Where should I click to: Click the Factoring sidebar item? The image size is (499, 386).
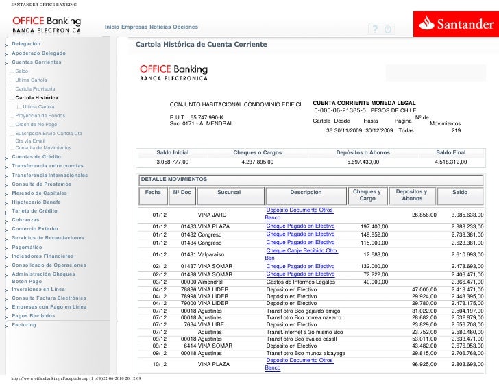tap(24, 324)
